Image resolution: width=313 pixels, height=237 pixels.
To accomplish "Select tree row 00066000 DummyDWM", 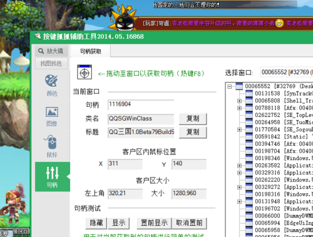I will pos(284,216).
